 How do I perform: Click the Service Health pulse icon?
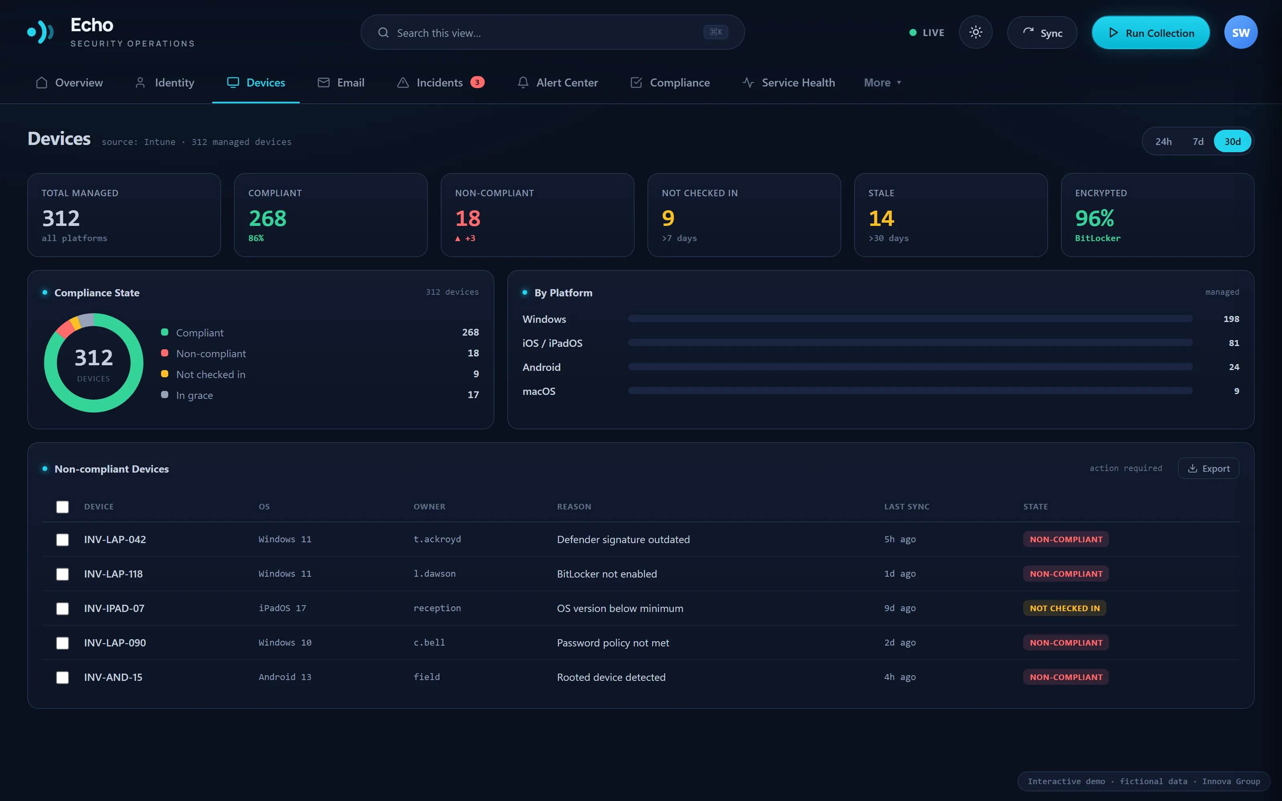click(x=748, y=83)
